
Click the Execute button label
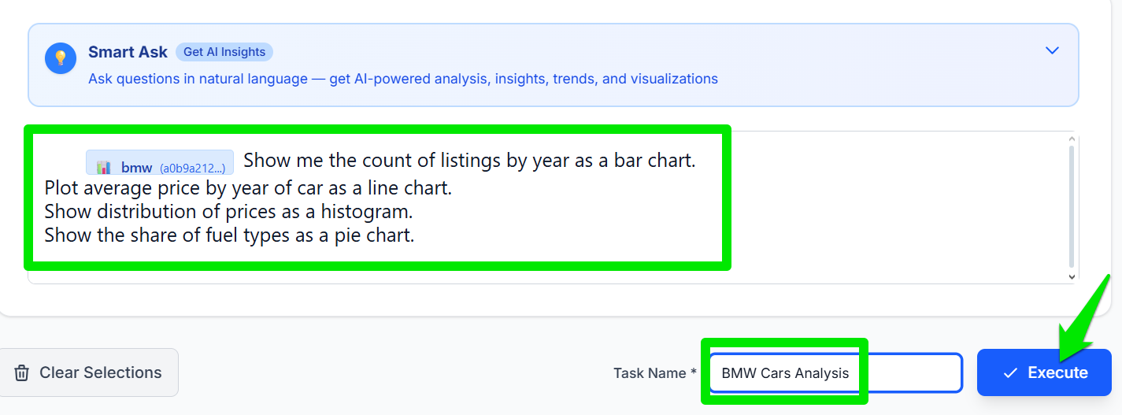click(x=1057, y=372)
